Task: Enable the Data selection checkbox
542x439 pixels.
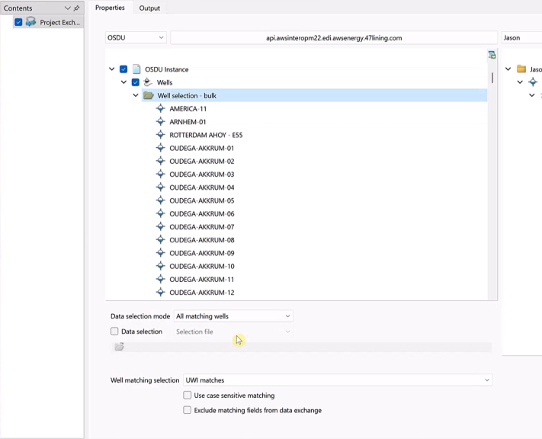Action: coord(114,332)
